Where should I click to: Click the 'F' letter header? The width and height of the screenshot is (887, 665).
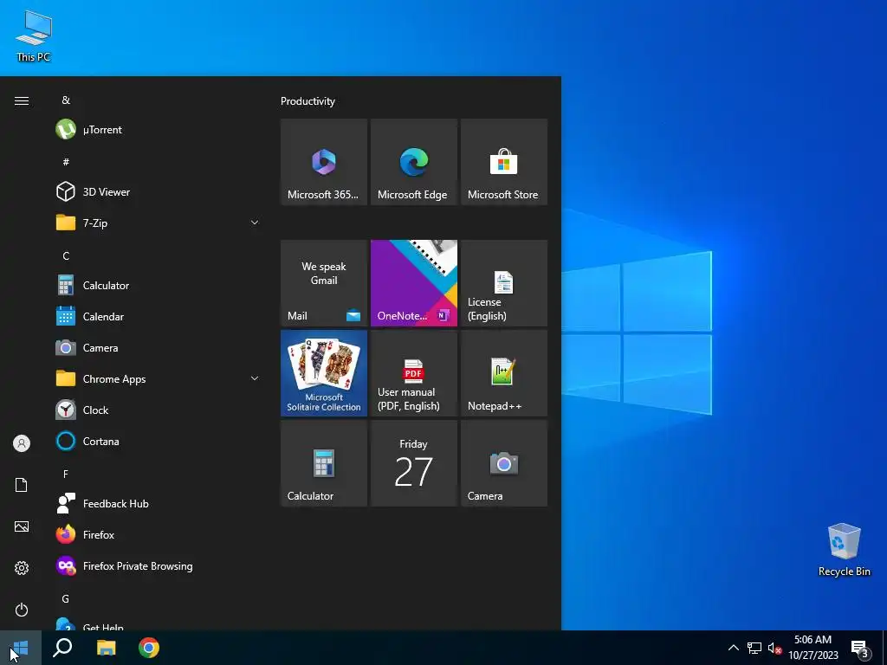pos(66,474)
